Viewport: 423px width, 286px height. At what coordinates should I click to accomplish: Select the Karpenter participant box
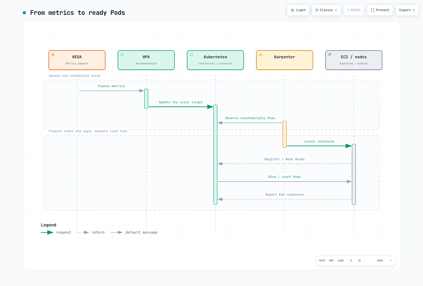285,60
